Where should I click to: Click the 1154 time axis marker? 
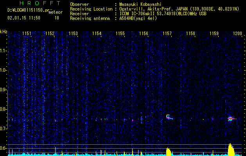click(97, 33)
